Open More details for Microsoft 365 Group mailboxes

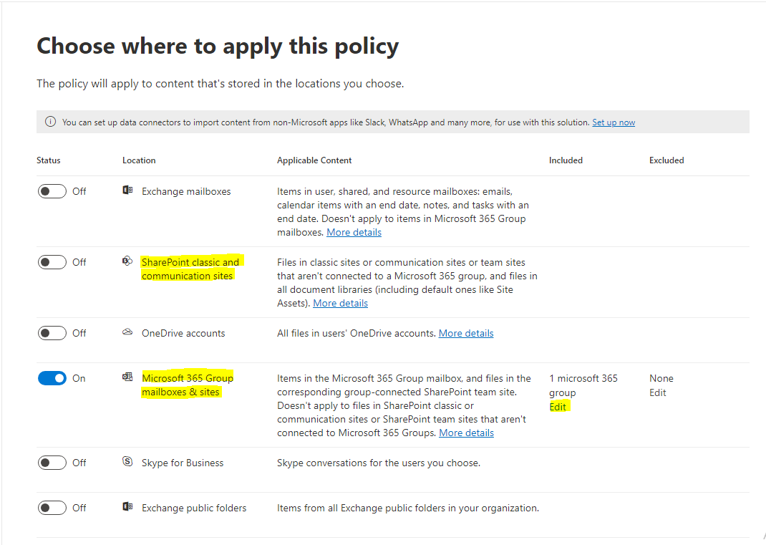point(466,433)
